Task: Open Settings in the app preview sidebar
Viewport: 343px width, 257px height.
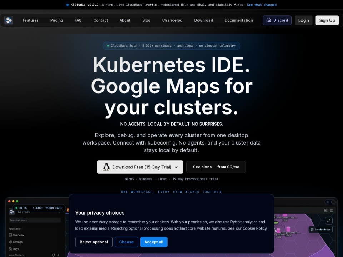Action: point(15,242)
